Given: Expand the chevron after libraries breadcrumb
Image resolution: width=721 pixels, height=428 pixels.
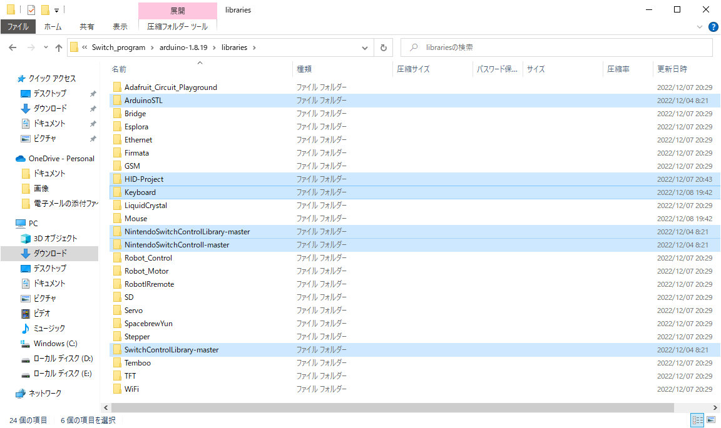Looking at the screenshot, I should 254,47.
